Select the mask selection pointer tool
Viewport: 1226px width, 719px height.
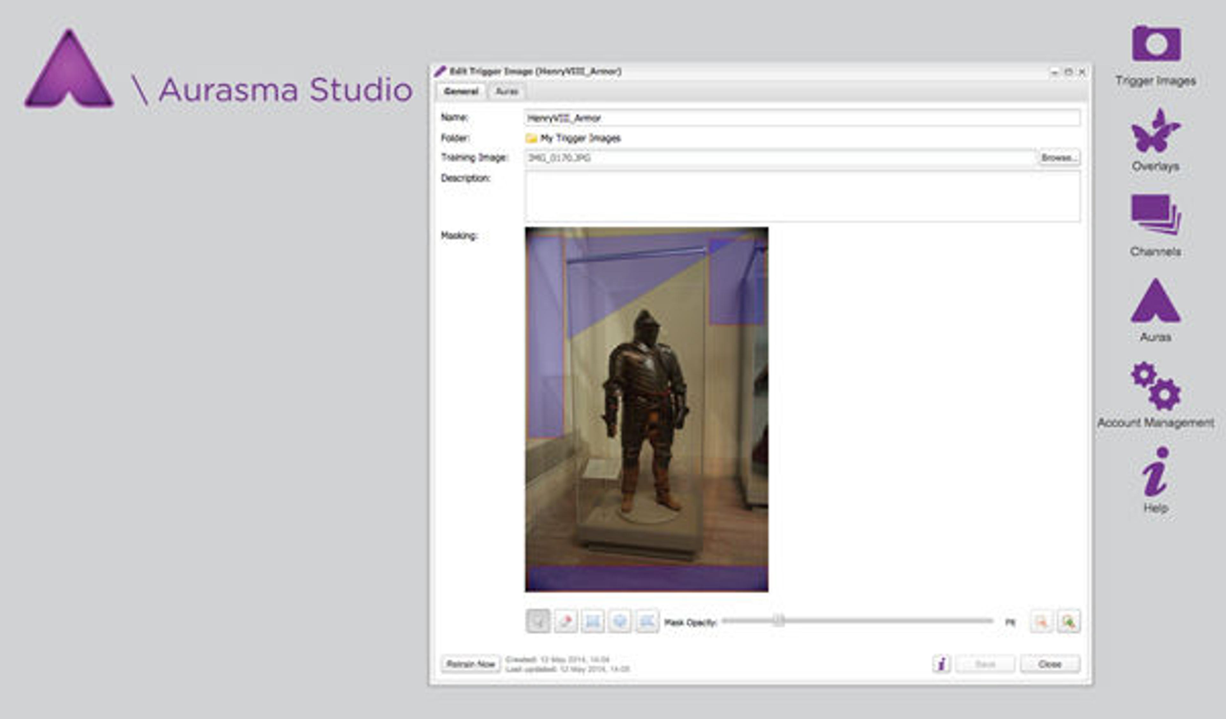point(538,621)
